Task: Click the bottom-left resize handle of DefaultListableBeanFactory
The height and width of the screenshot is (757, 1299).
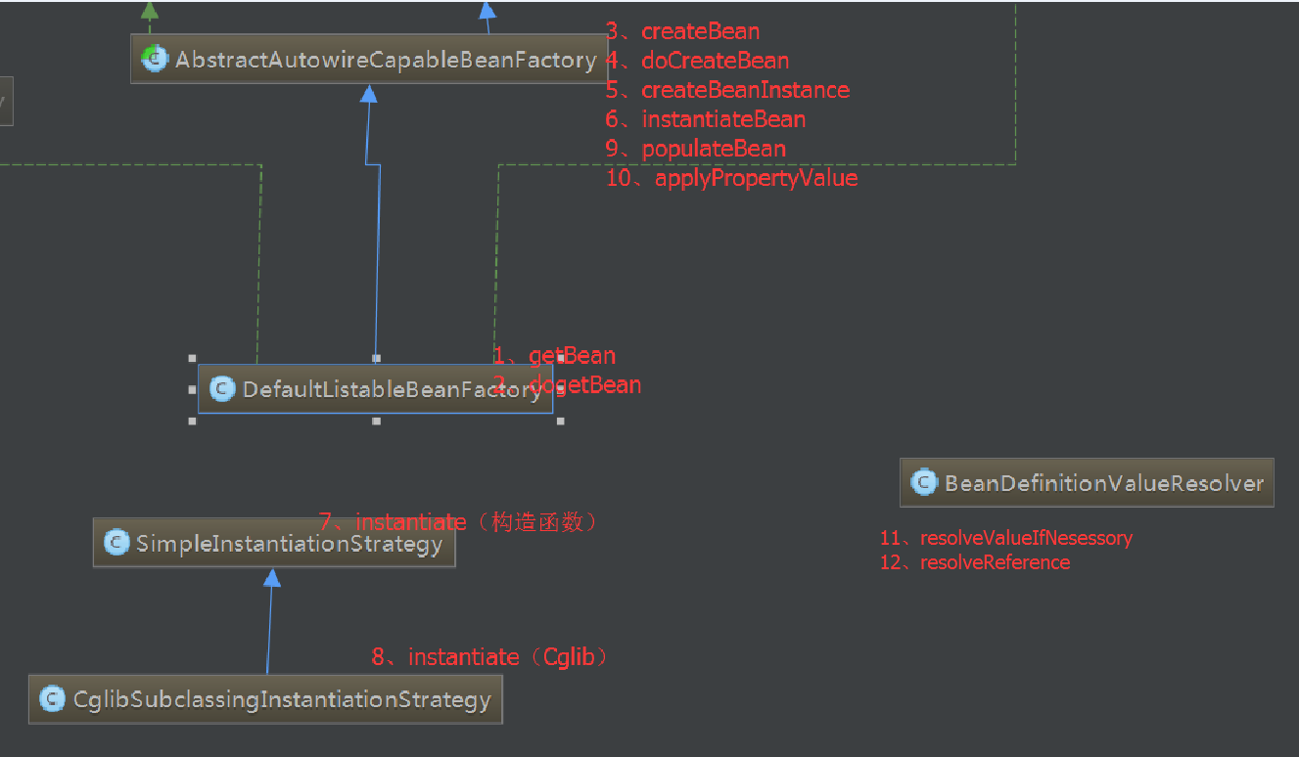Action: click(x=190, y=423)
